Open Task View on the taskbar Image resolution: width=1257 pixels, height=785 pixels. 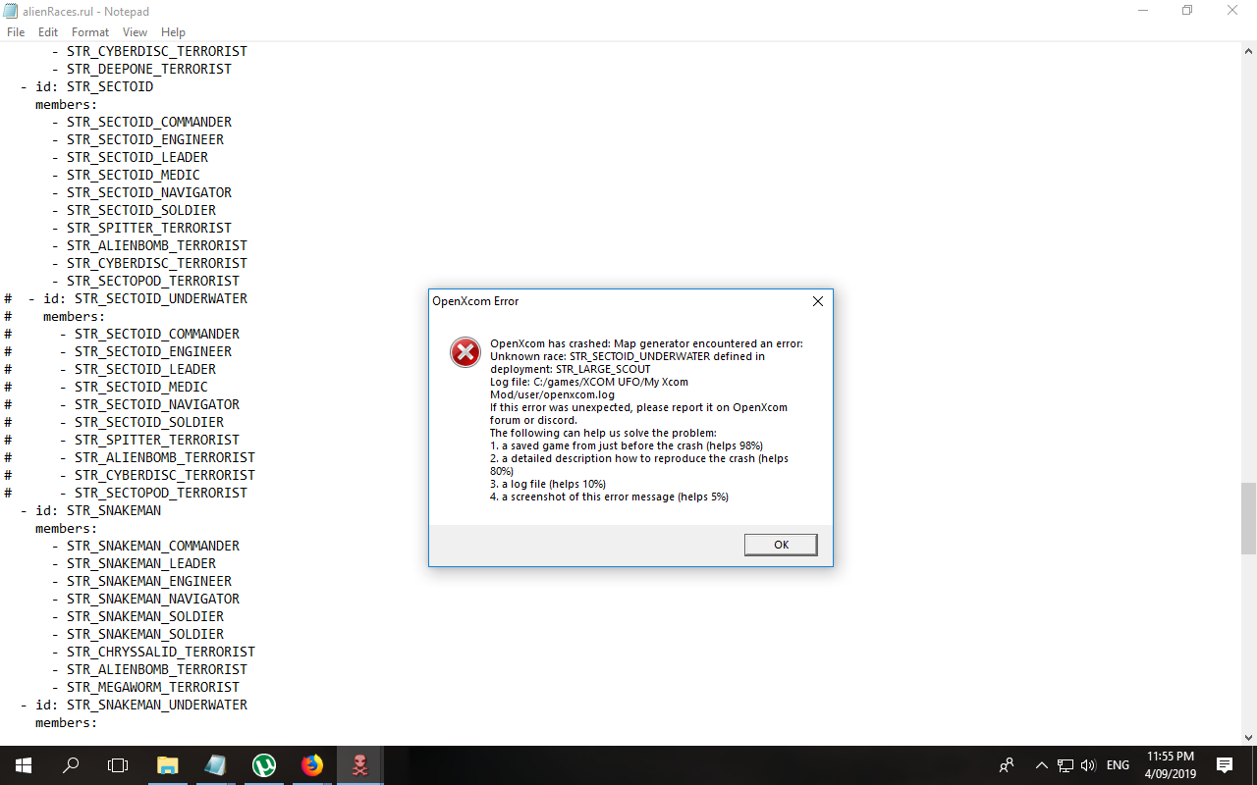118,765
